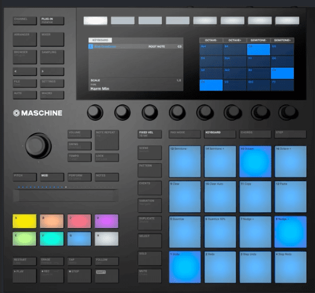This screenshot has height=293, width=315.
Task: Start playback with the PLAY button
Action: pyautogui.click(x=25, y=275)
